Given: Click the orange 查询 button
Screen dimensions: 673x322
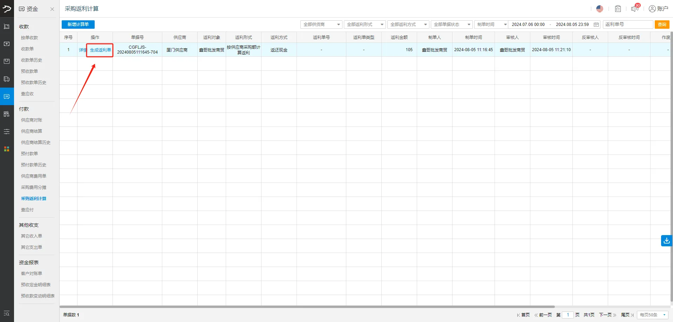Looking at the screenshot, I should (662, 25).
